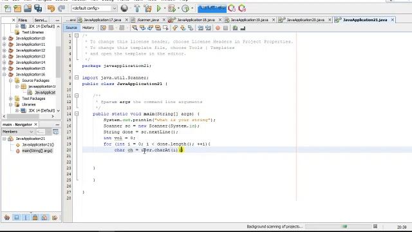The width and height of the screenshot is (412, 232).
Task: Expand the JavaApplication13 project node
Action: click(5, 56)
